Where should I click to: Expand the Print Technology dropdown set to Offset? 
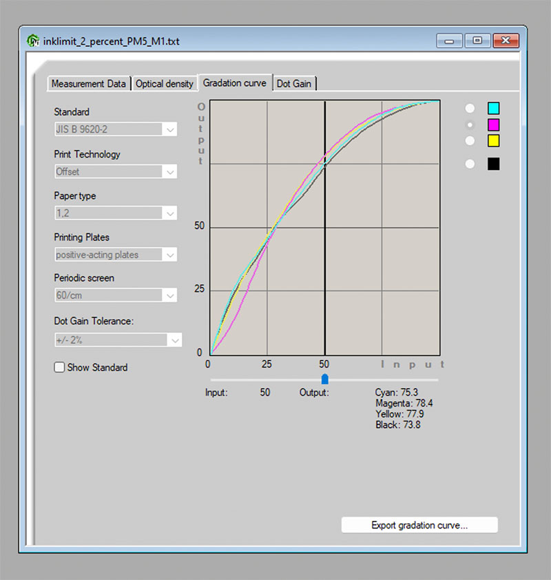[170, 171]
